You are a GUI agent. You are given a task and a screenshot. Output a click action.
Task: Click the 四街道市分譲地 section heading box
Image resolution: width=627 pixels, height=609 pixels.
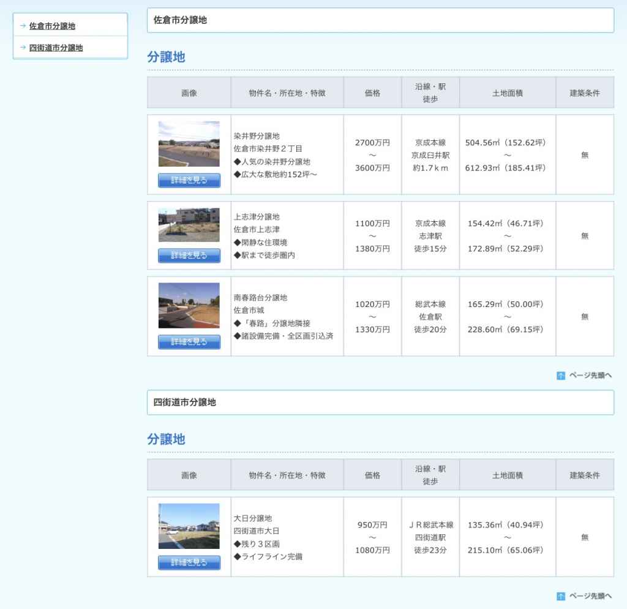coord(380,403)
